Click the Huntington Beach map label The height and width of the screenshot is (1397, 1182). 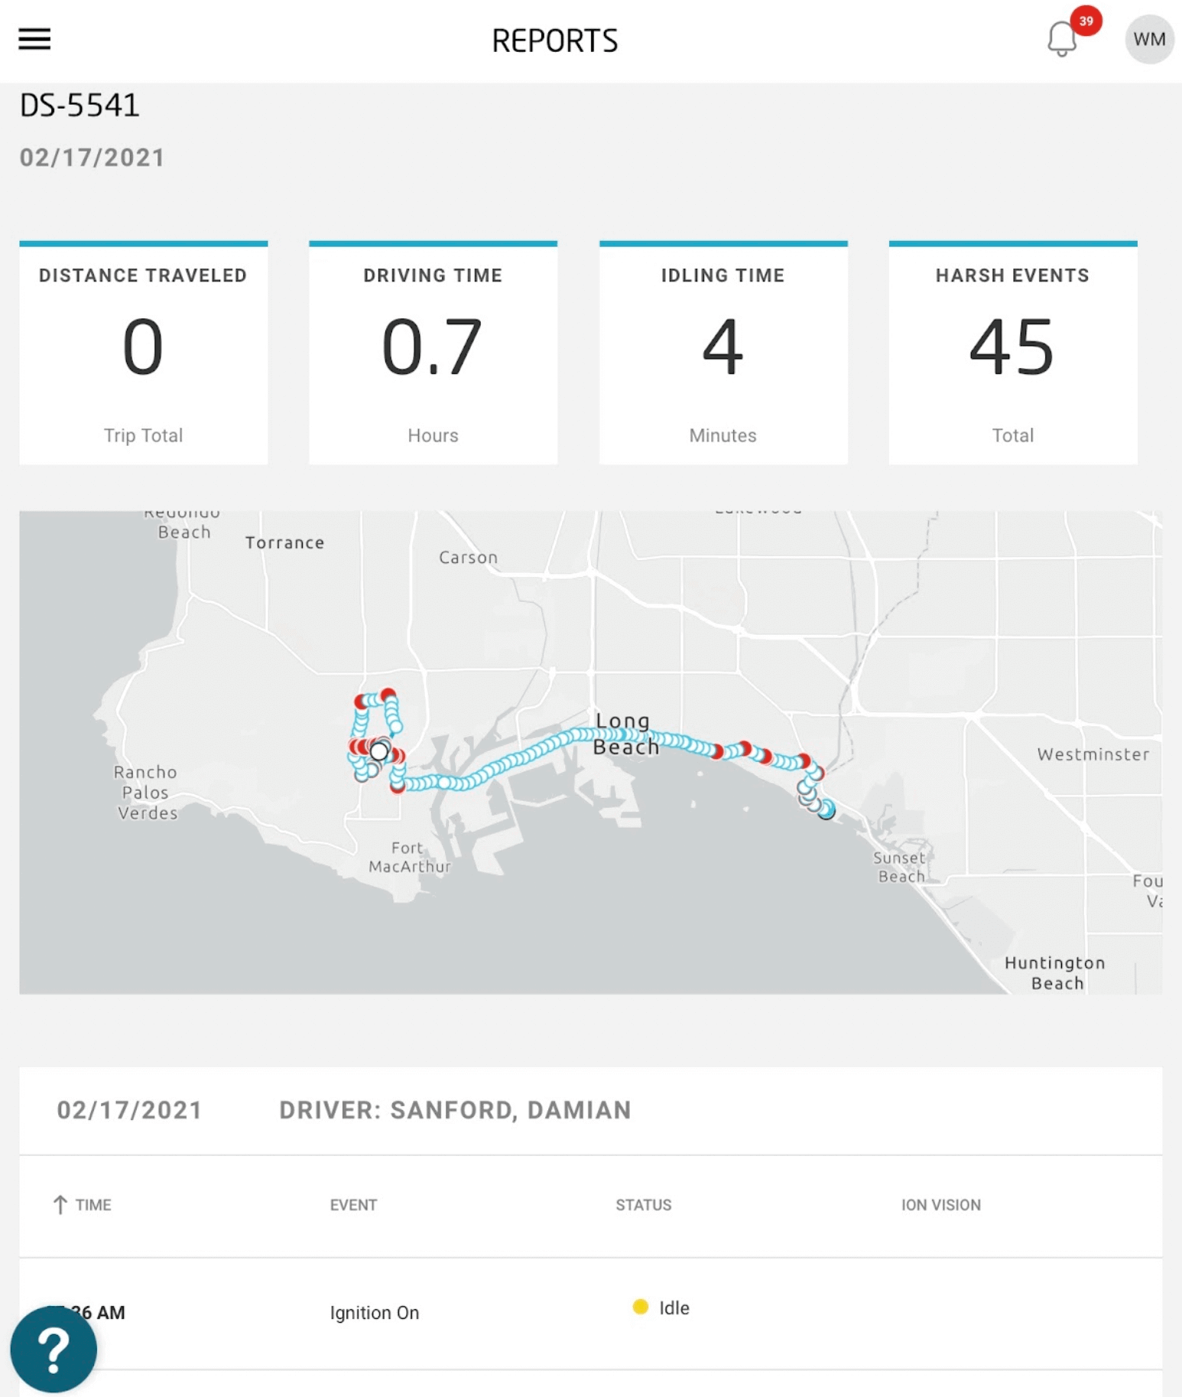[x=1056, y=972]
